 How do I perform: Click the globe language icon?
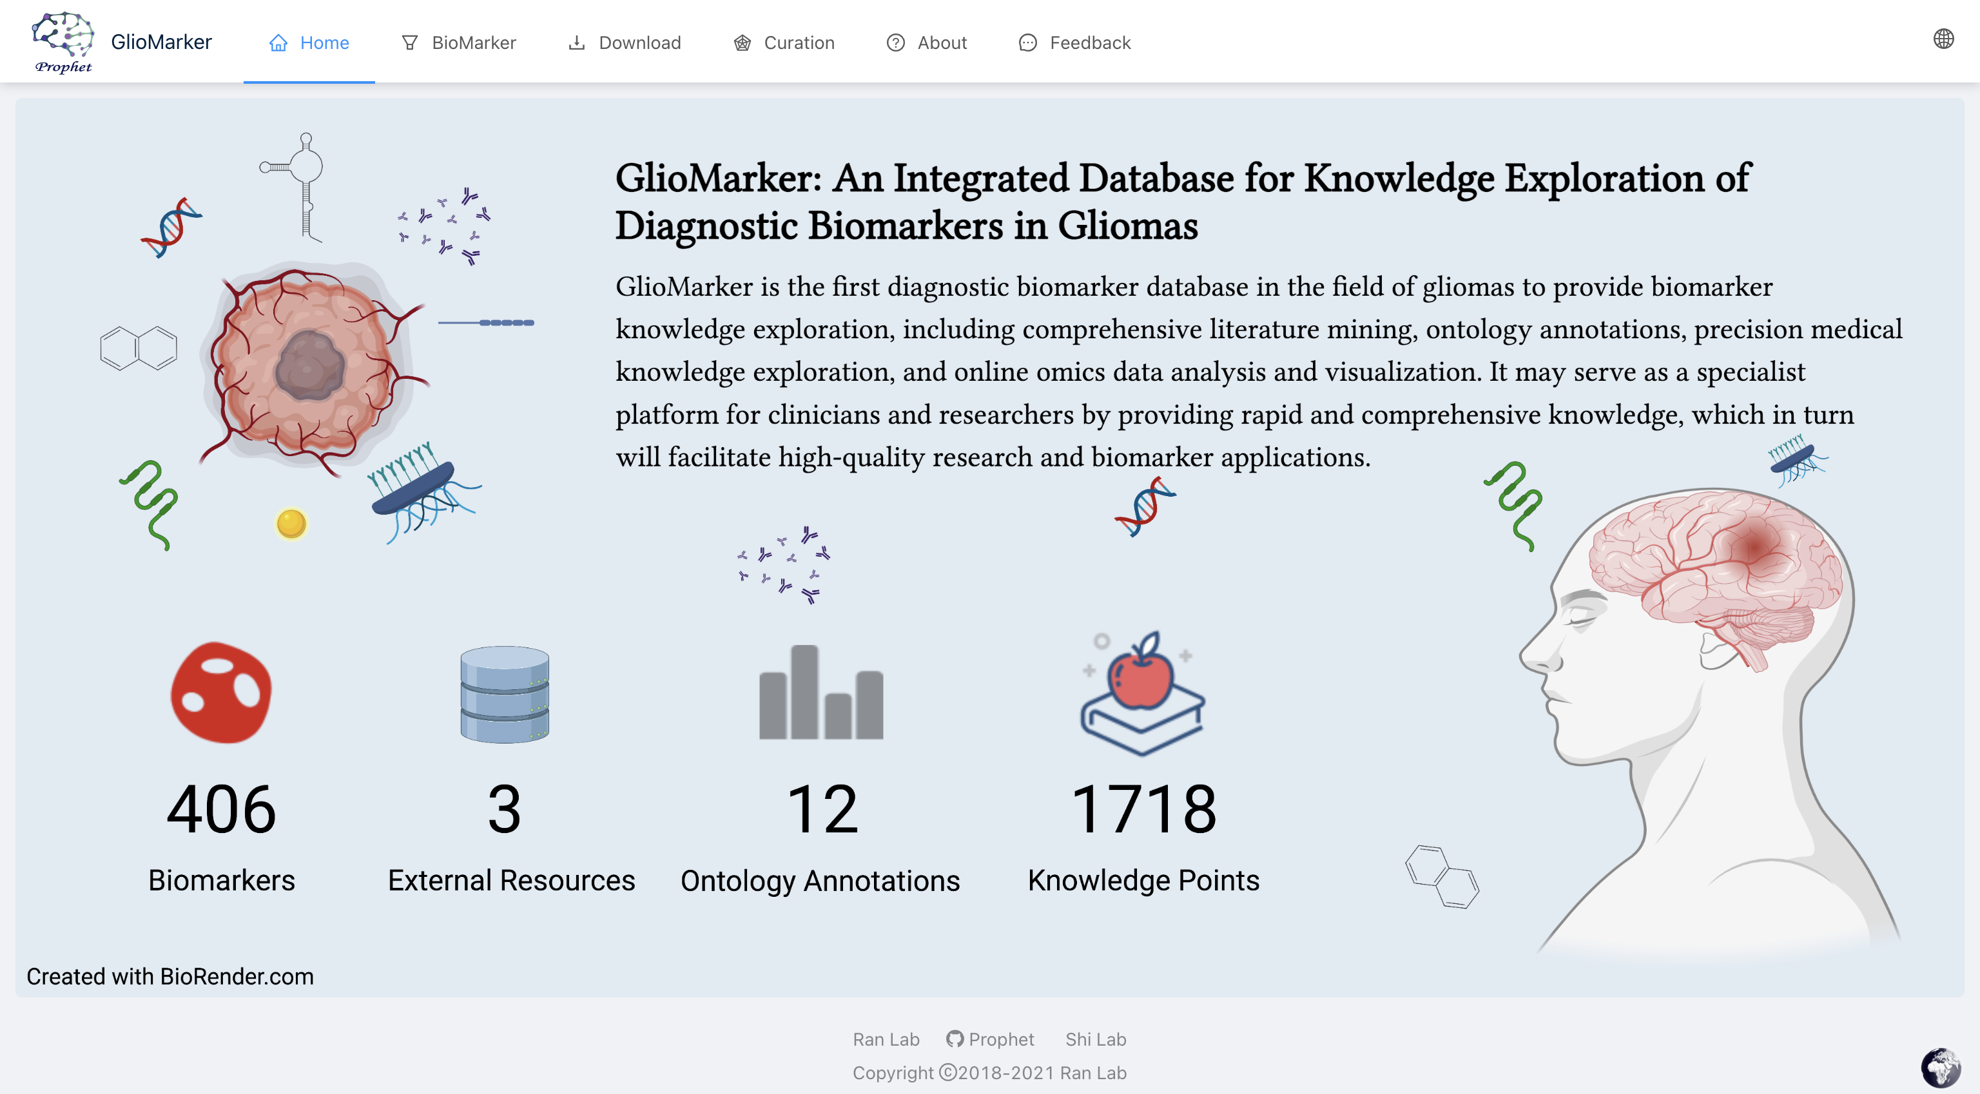pos(1943,39)
